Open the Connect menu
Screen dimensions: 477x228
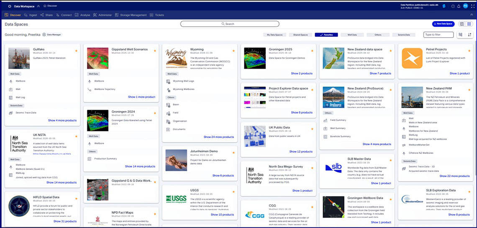tap(64, 15)
